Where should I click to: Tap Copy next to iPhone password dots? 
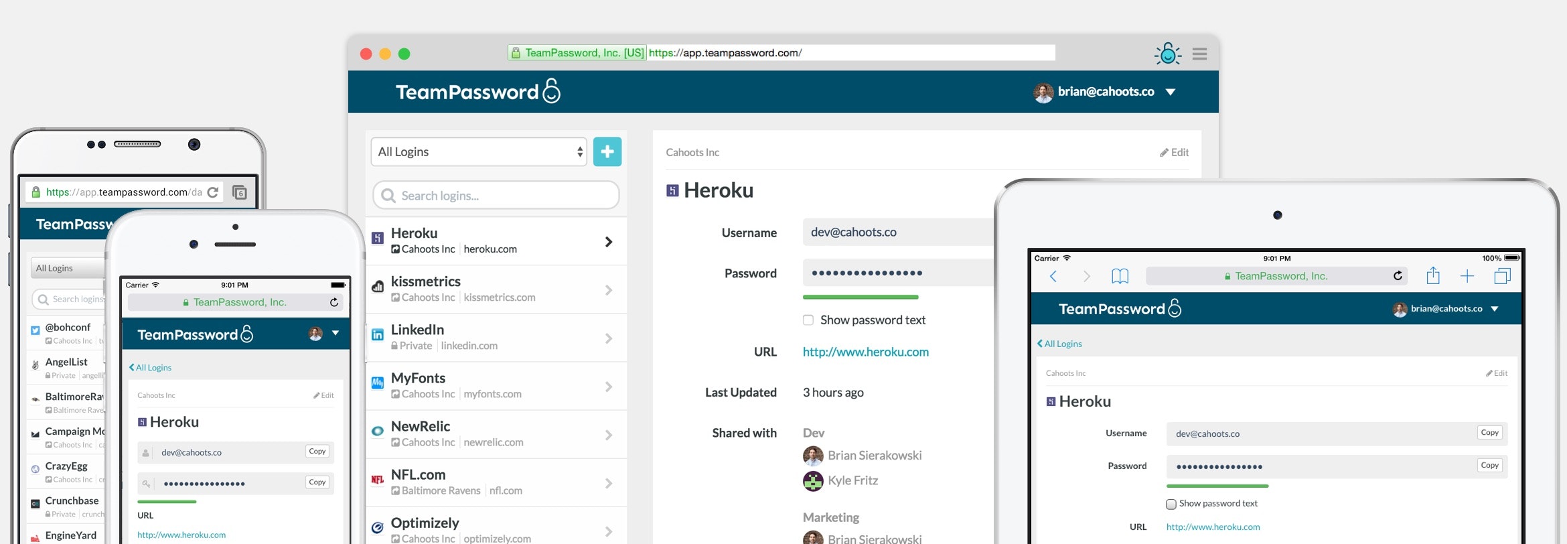click(x=317, y=482)
